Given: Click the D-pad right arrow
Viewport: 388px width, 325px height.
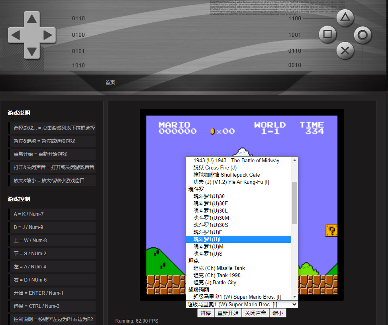Looking at the screenshot, I should (x=48, y=35).
